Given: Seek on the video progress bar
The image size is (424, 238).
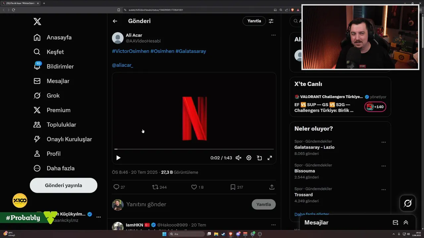Looking at the screenshot, I should (x=194, y=149).
